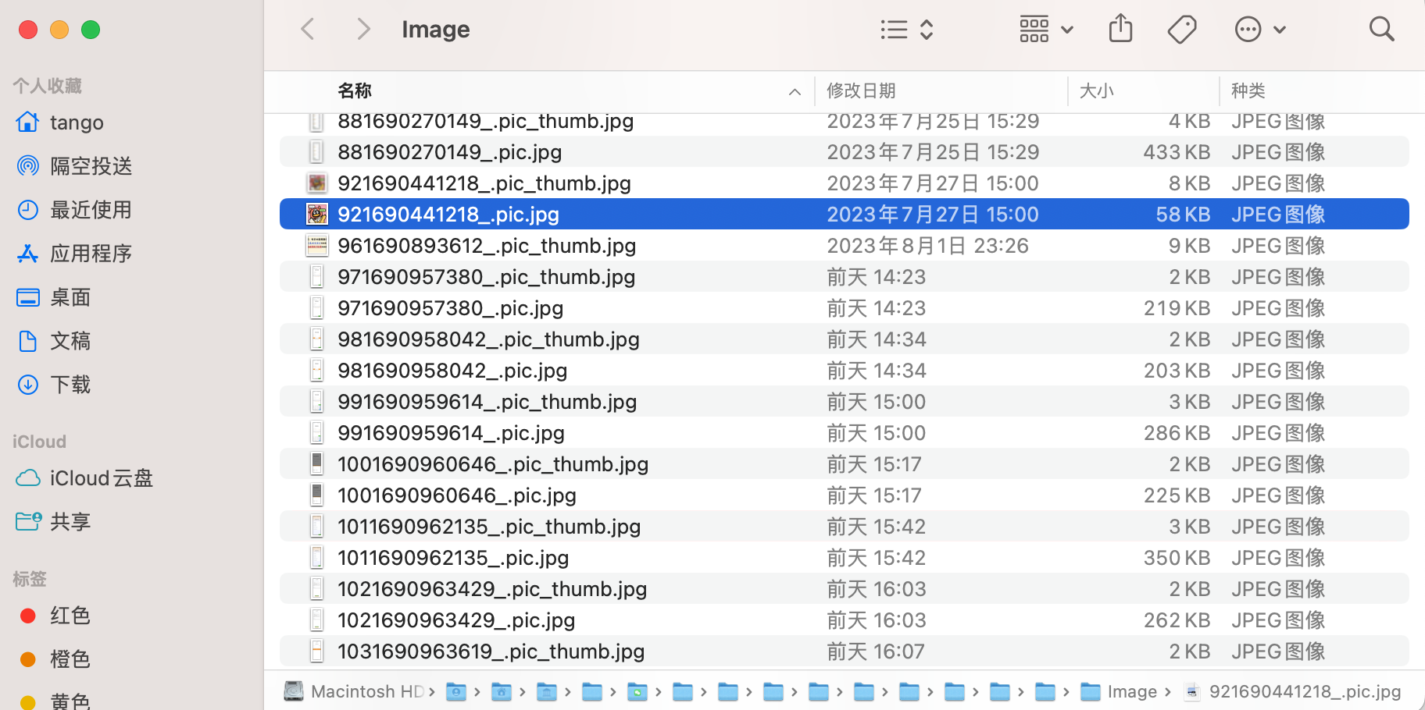Sort files by 修改日期 column
The width and height of the screenshot is (1425, 710).
point(861,91)
